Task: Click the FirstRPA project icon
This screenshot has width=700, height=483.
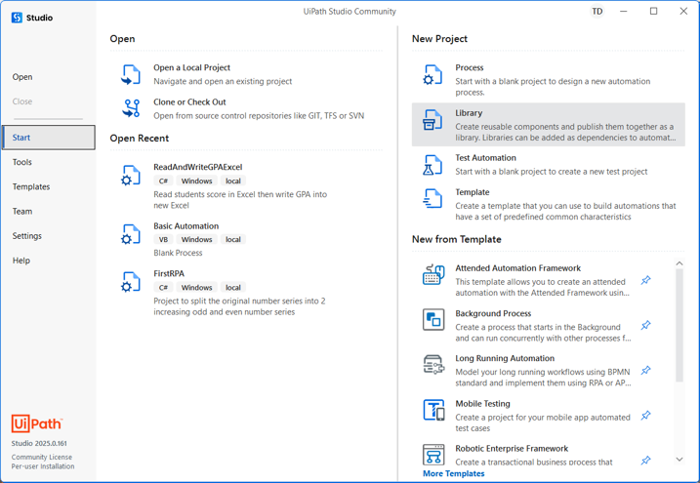Action: coord(131,282)
